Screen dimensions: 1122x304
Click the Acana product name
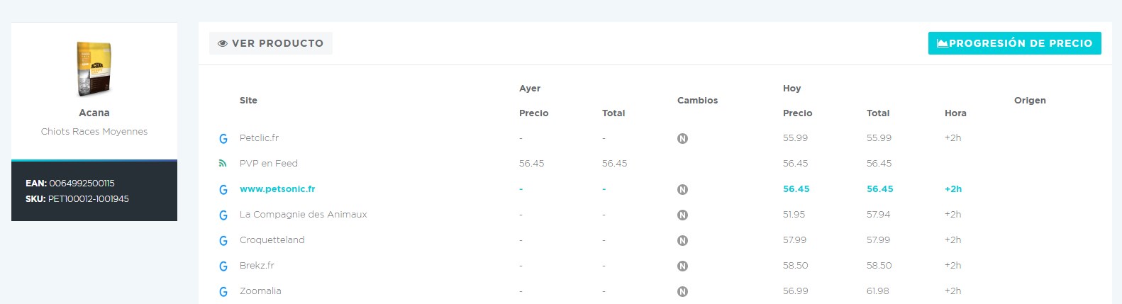click(x=94, y=113)
